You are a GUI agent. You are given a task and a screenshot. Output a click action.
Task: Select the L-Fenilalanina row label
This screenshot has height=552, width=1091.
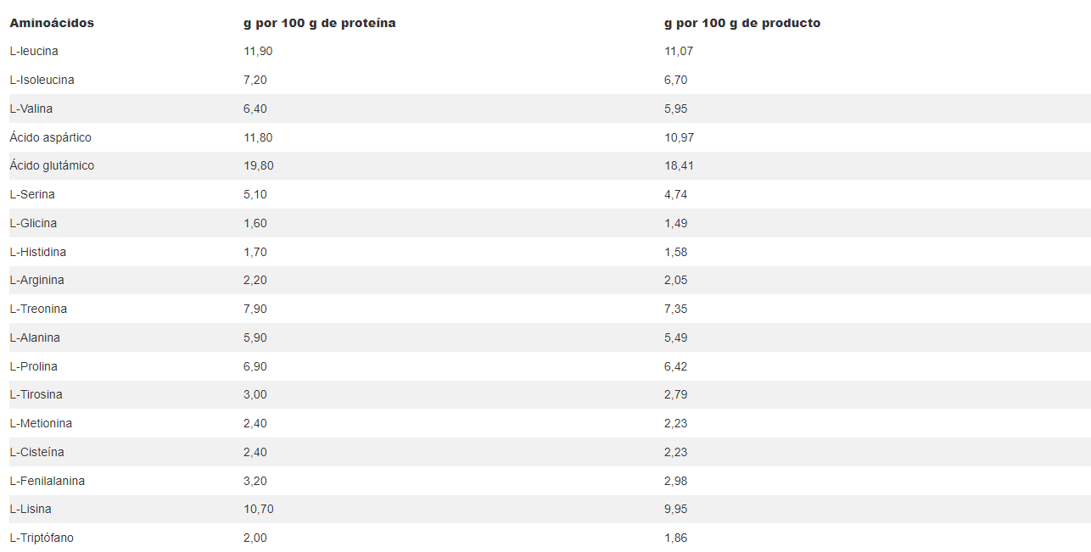[47, 481]
